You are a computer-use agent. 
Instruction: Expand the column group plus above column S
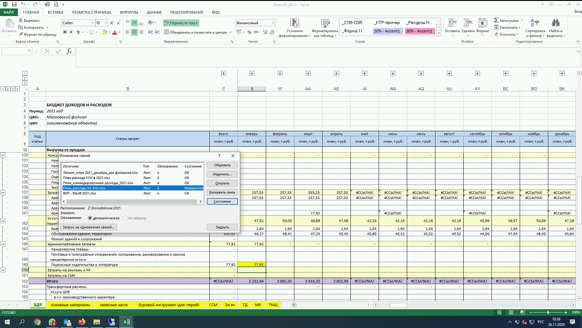click(252, 74)
